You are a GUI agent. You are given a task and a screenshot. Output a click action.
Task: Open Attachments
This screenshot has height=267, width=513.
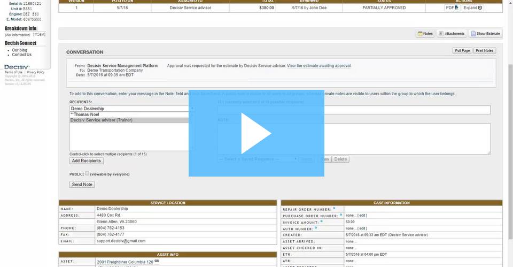[452, 34]
